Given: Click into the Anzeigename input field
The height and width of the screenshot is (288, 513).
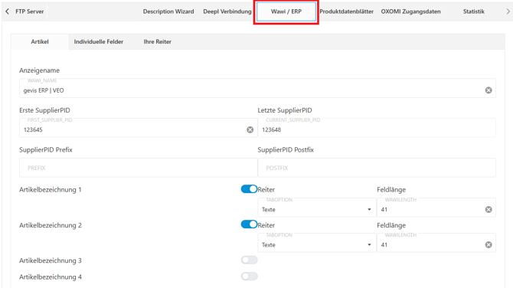Looking at the screenshot, I should tap(257, 88).
